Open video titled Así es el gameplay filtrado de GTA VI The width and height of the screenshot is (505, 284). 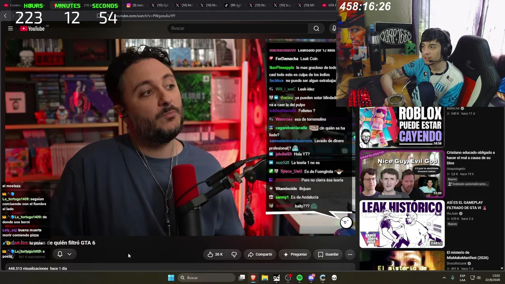(466, 205)
